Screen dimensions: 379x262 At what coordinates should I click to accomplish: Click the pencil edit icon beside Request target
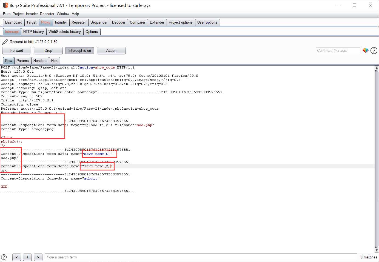tap(5, 42)
